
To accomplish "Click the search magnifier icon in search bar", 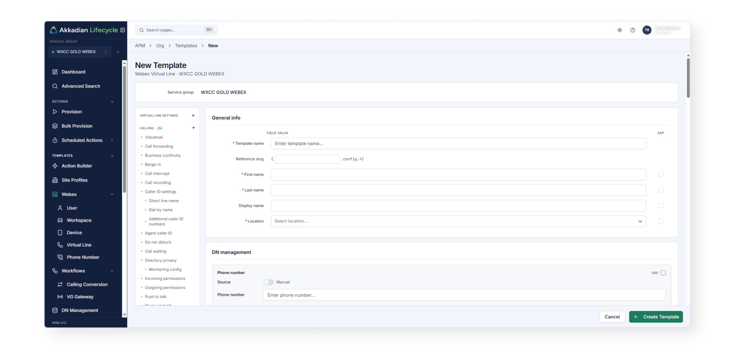I will (x=142, y=30).
